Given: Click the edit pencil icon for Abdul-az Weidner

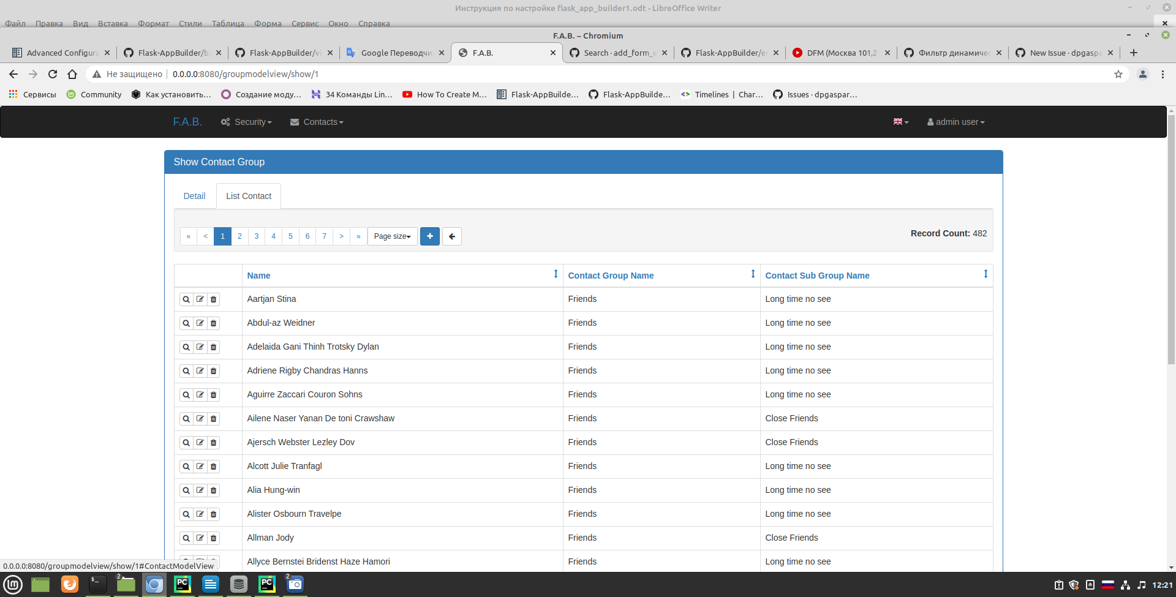Looking at the screenshot, I should coord(200,323).
